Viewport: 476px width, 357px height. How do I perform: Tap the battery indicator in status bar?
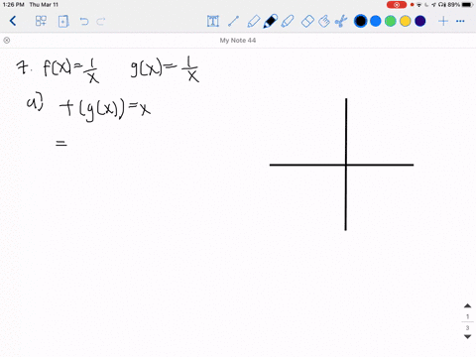(468, 5)
